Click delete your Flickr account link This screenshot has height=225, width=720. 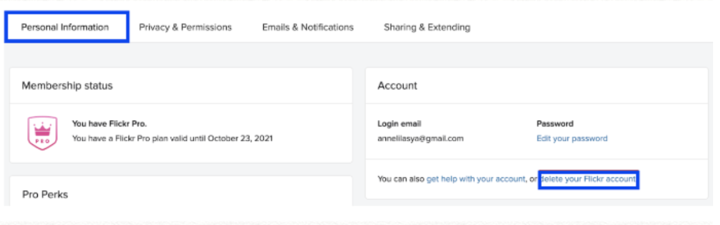click(x=588, y=180)
